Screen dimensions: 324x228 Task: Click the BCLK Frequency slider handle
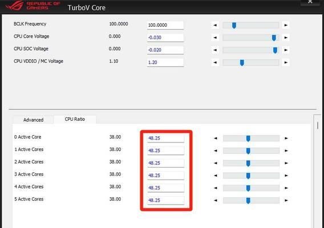click(x=234, y=26)
